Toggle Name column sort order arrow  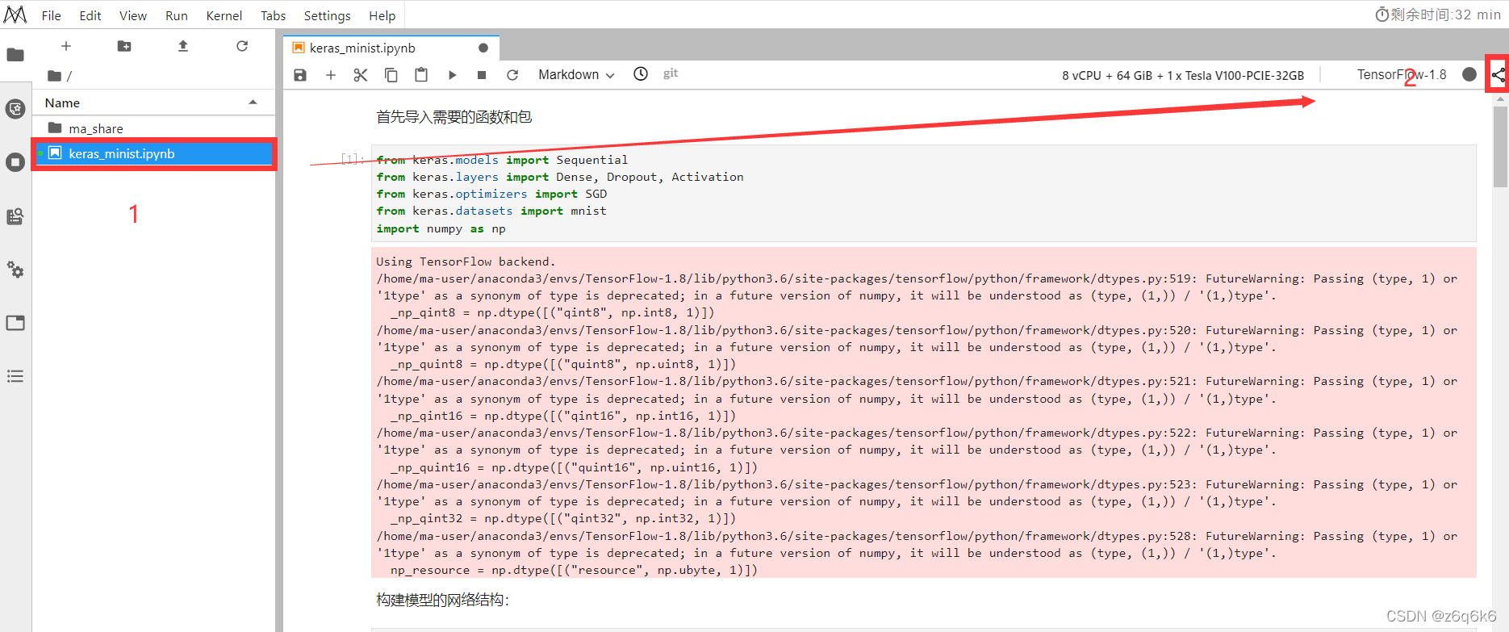coord(253,103)
